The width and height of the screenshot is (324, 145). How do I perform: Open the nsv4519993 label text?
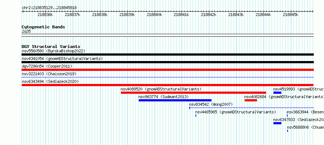(x=299, y=89)
